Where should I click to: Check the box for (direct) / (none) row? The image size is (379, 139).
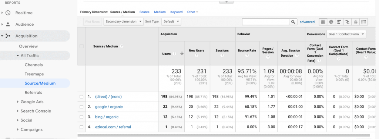81,97
